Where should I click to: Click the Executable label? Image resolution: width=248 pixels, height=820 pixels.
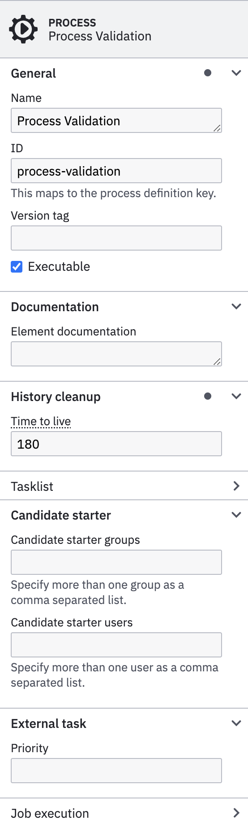click(x=59, y=267)
